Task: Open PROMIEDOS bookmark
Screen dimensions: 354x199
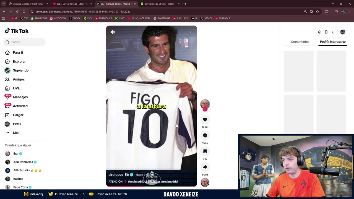Action: tap(39, 19)
